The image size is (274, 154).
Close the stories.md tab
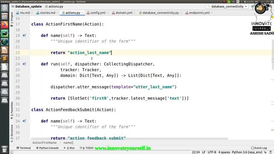pos(57,13)
